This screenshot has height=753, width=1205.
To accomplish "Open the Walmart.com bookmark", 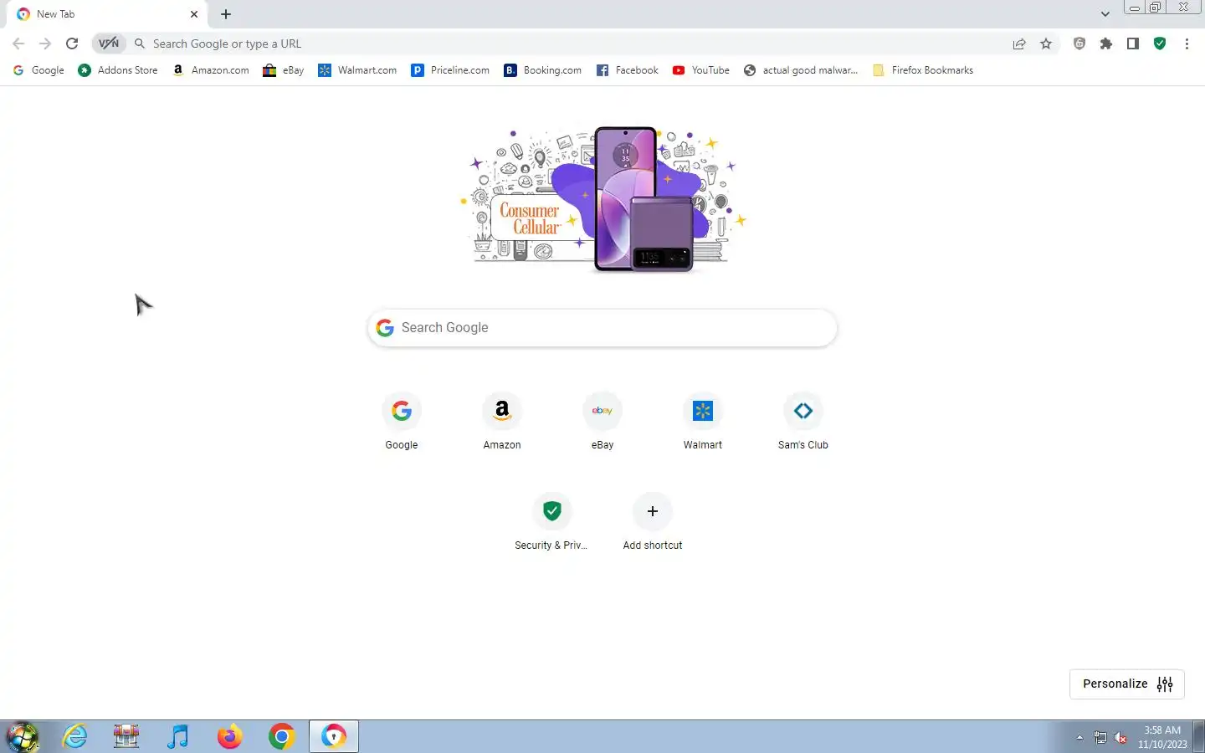I will click(357, 70).
